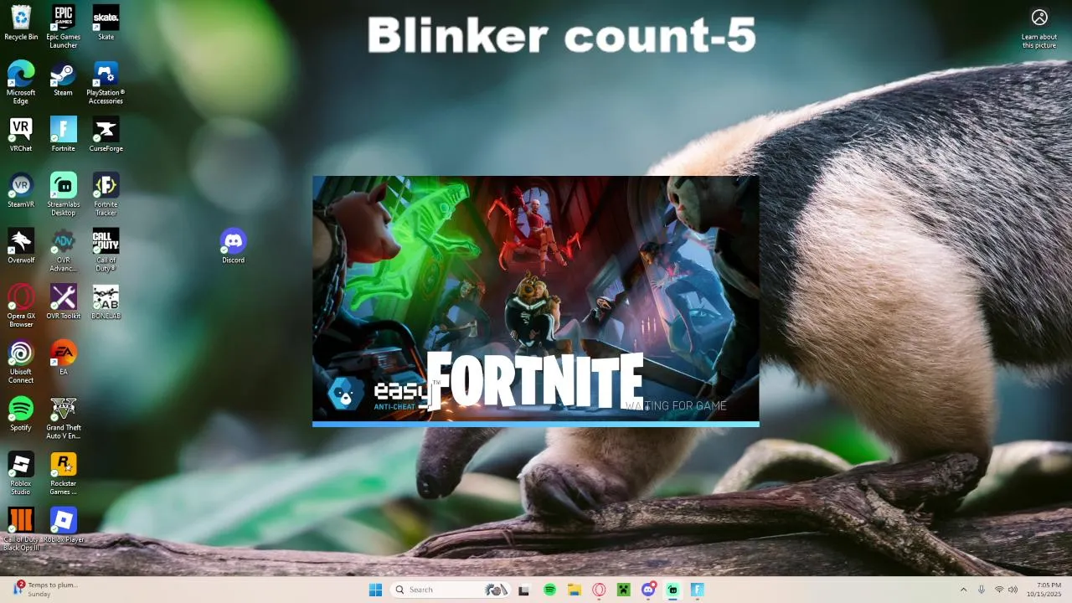Open the VRChat desktop shortcut
Screen dimensions: 1072x603
pyautogui.click(x=21, y=134)
